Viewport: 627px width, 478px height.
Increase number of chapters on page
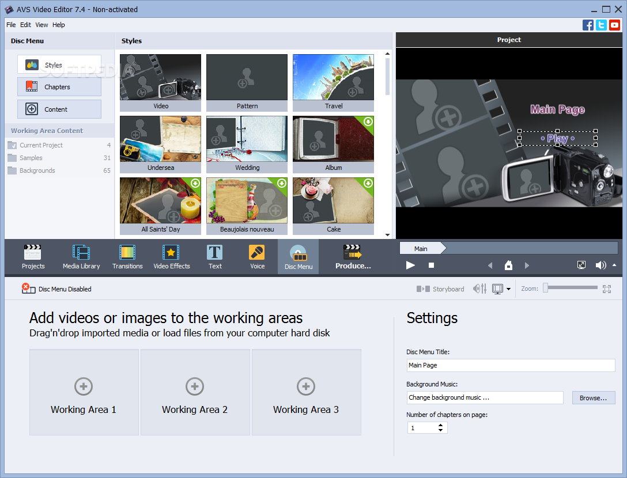(x=440, y=425)
